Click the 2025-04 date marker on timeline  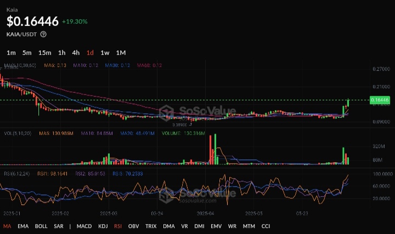coord(206,213)
